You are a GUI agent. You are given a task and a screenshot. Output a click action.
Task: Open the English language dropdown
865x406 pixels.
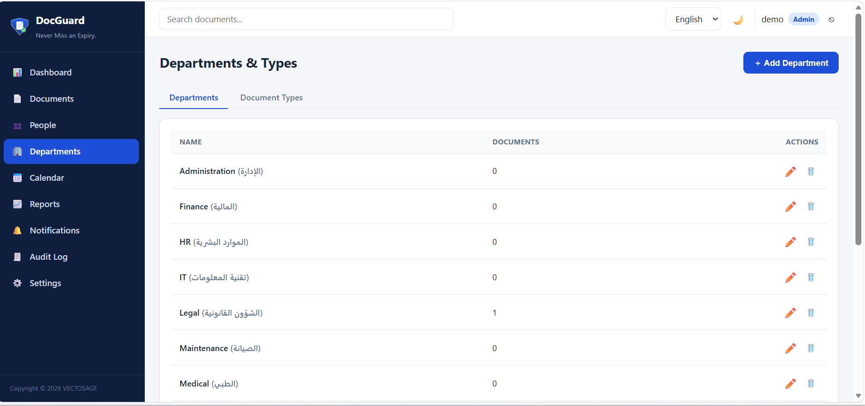(693, 19)
